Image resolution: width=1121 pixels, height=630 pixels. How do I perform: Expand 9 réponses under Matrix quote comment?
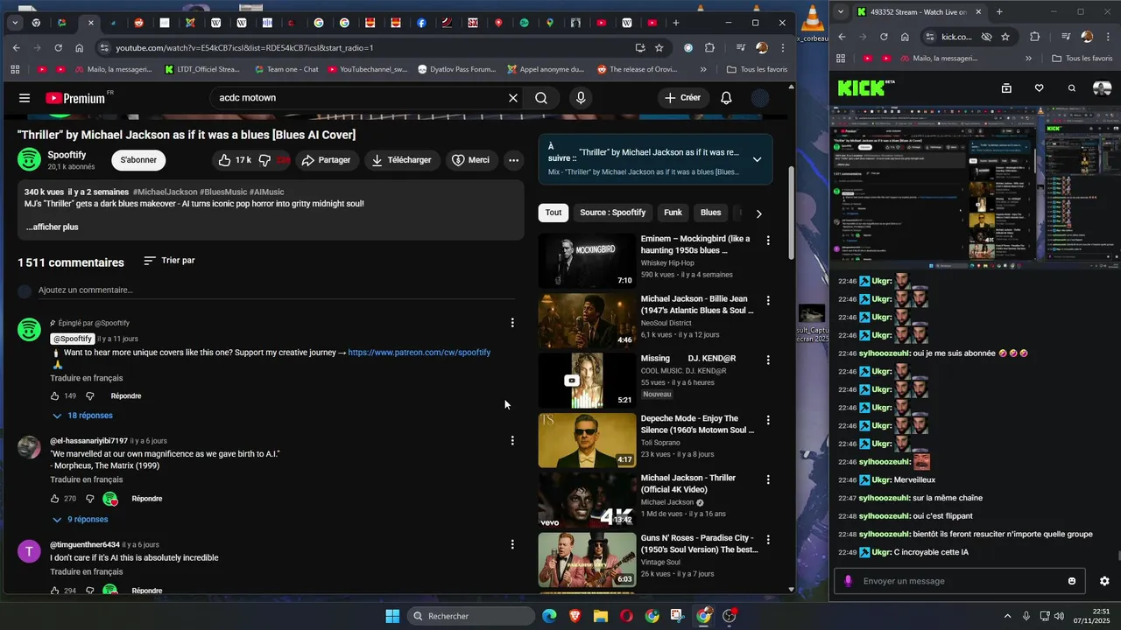pos(80,520)
